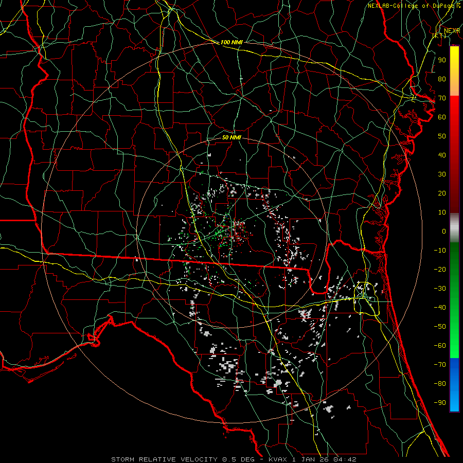The width and height of the screenshot is (463, 463).
Task: Click the -70 value on the velocity scale
Action: 440,365
